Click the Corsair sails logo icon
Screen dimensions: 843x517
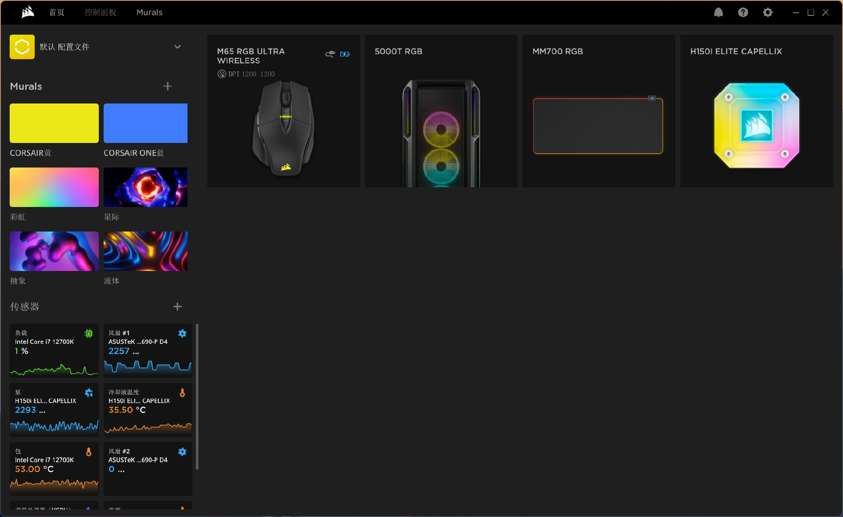click(28, 12)
